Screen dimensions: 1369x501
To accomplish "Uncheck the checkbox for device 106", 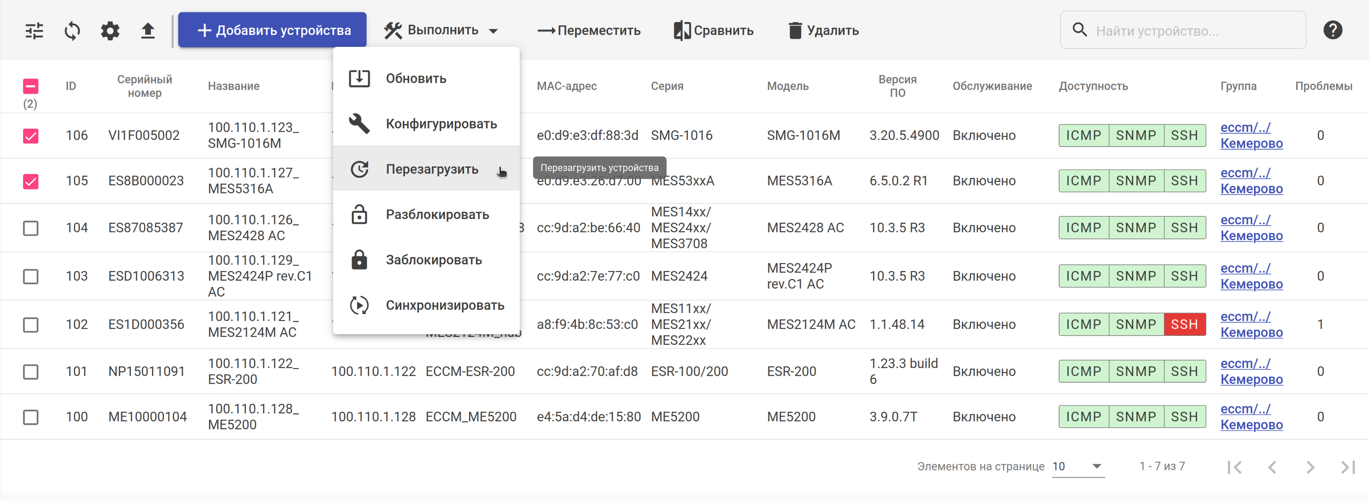I will (31, 136).
